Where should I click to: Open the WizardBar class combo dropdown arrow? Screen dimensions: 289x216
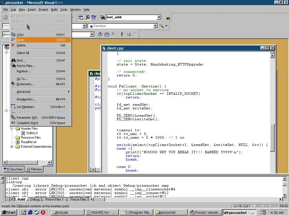point(85,26)
